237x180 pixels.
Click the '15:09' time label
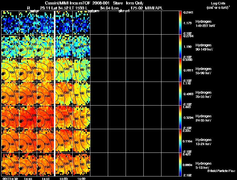[81, 179]
